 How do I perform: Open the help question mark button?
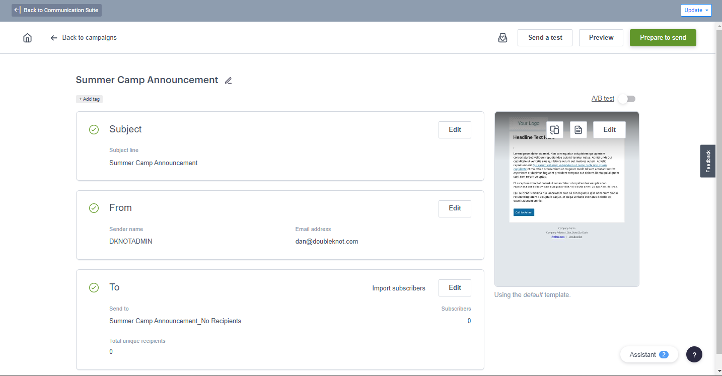click(x=694, y=354)
